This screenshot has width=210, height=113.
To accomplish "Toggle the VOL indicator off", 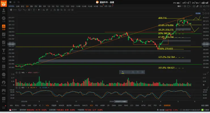I will [47, 106].
